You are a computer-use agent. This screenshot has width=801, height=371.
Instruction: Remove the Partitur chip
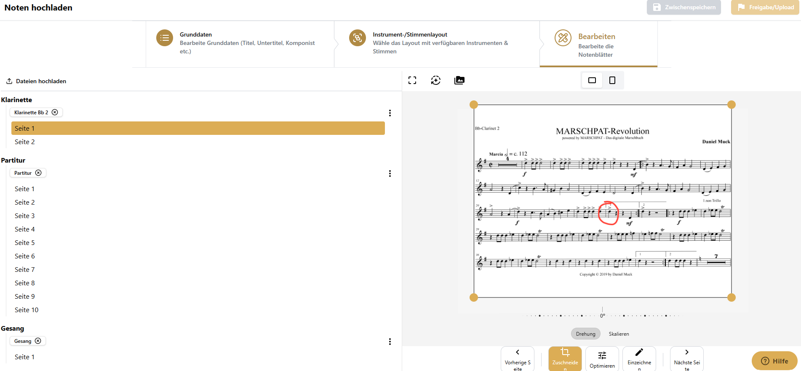pos(38,173)
